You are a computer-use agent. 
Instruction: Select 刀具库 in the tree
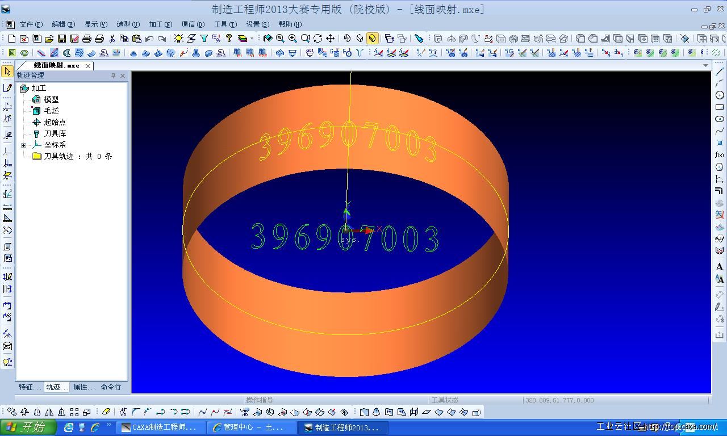coord(55,133)
